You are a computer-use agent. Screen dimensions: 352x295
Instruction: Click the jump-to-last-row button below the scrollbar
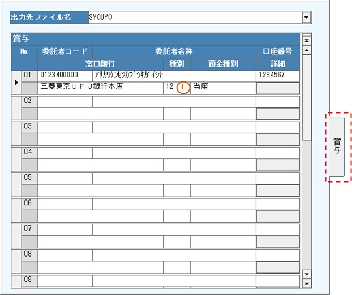[x=307, y=283]
